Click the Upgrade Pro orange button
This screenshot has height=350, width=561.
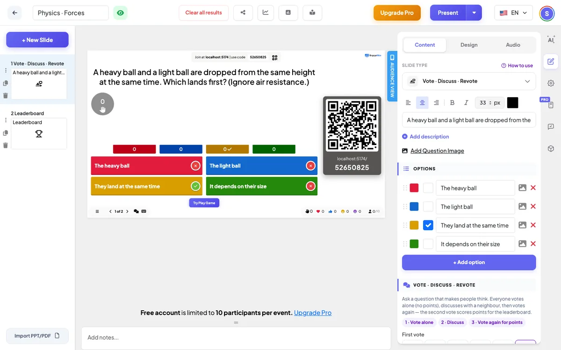point(397,13)
